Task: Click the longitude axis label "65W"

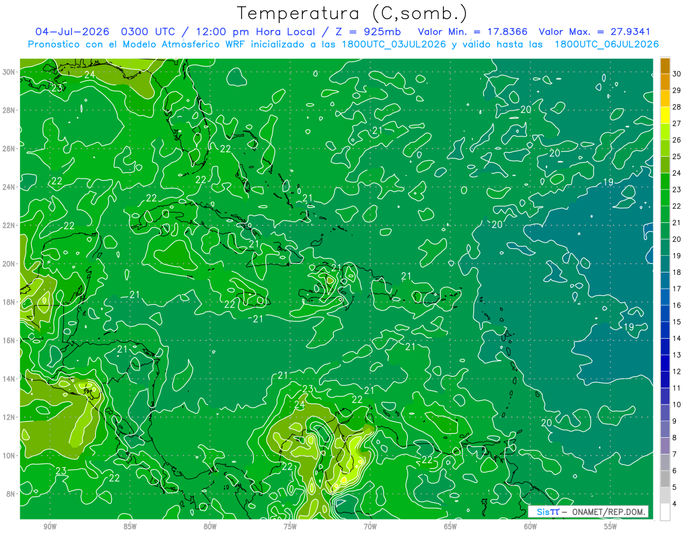Action: point(450,527)
